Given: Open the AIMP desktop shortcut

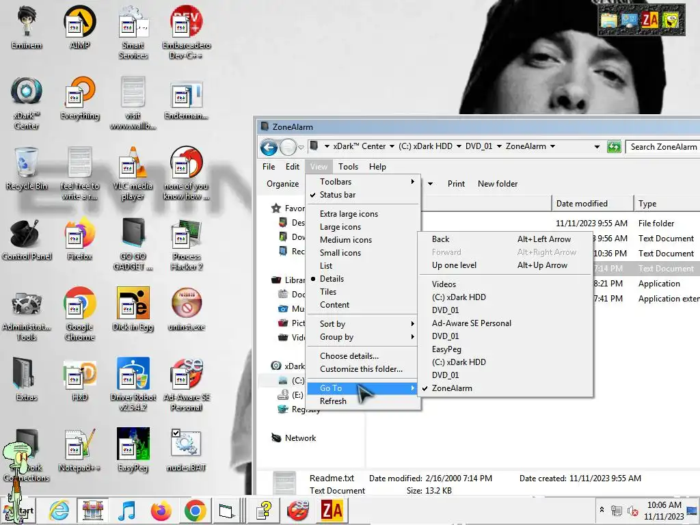Looking at the screenshot, I should click(x=79, y=27).
